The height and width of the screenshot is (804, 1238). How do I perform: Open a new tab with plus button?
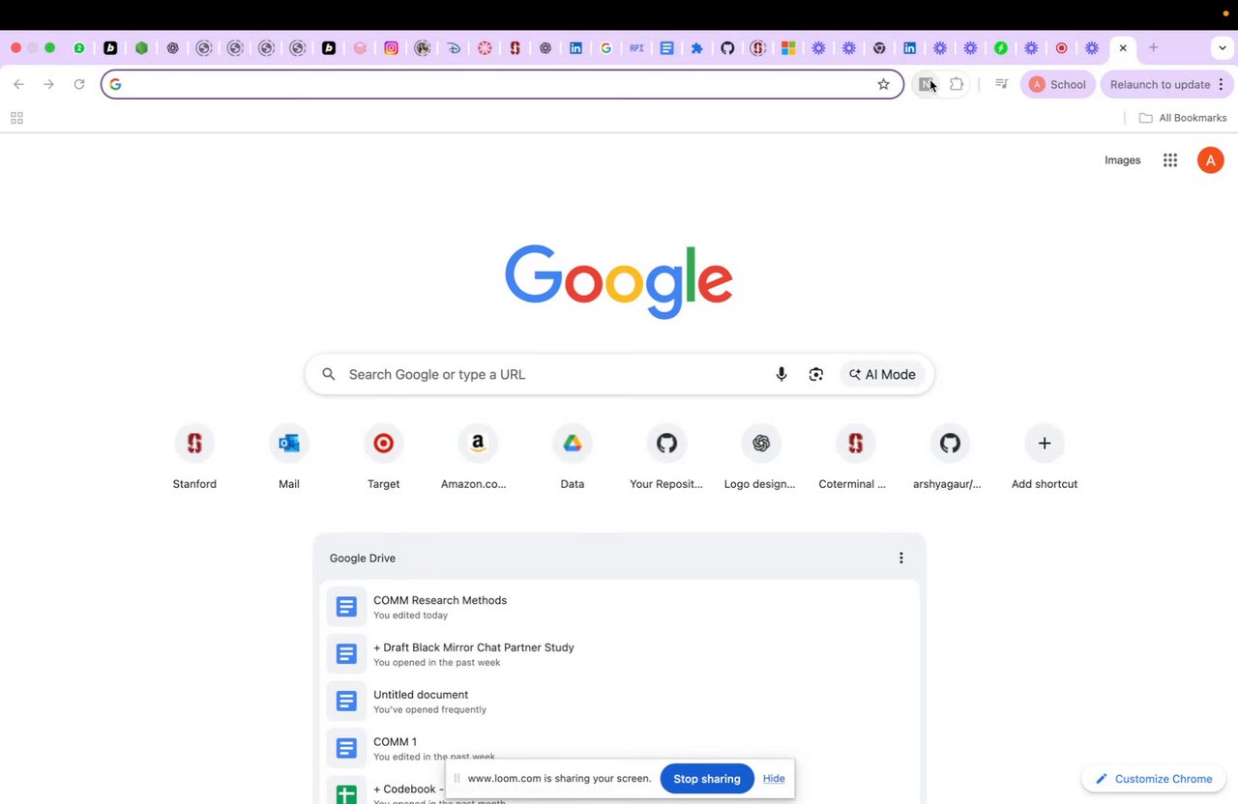point(1153,47)
